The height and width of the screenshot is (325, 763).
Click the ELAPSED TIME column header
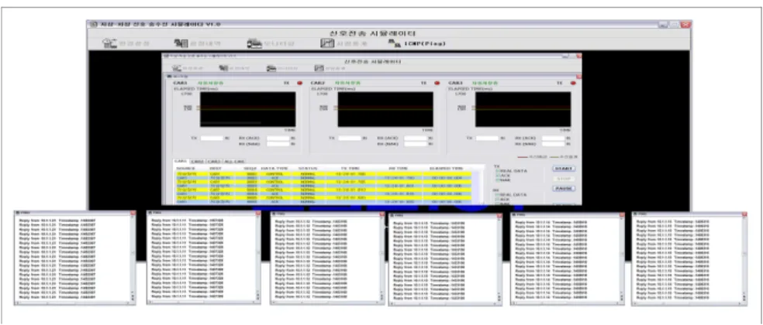pos(446,168)
